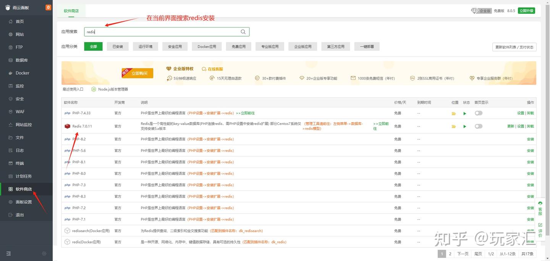Click 安装 for PHP-5.6
Viewport: 550px width, 261px height.
click(531, 151)
